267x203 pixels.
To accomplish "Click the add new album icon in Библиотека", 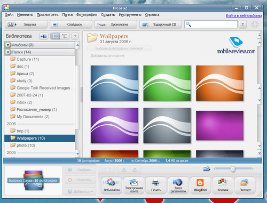I will click(x=44, y=36).
